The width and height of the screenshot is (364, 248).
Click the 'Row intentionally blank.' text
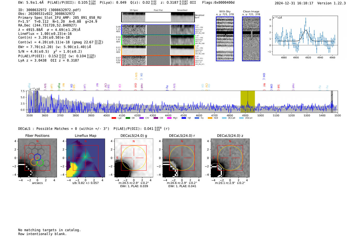pyautogui.click(x=42, y=234)
